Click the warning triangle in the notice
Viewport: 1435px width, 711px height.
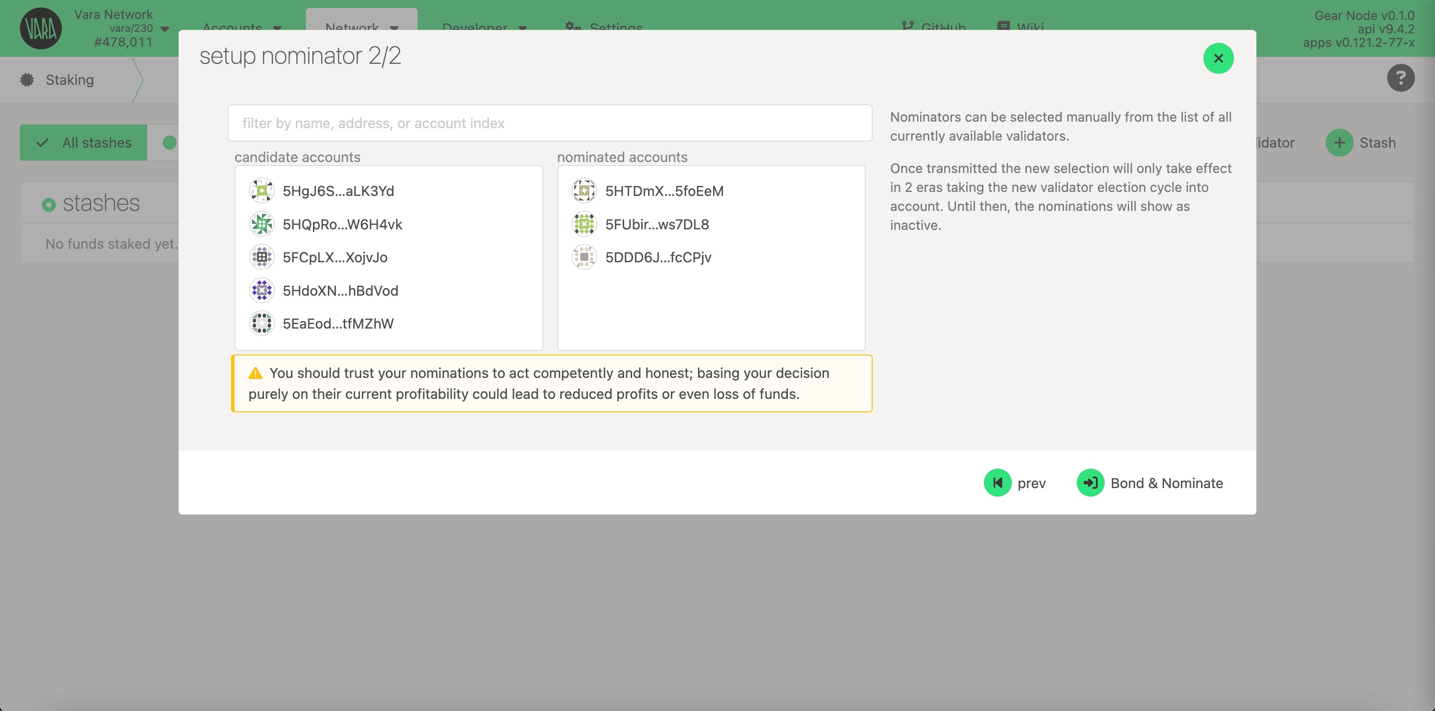point(255,373)
